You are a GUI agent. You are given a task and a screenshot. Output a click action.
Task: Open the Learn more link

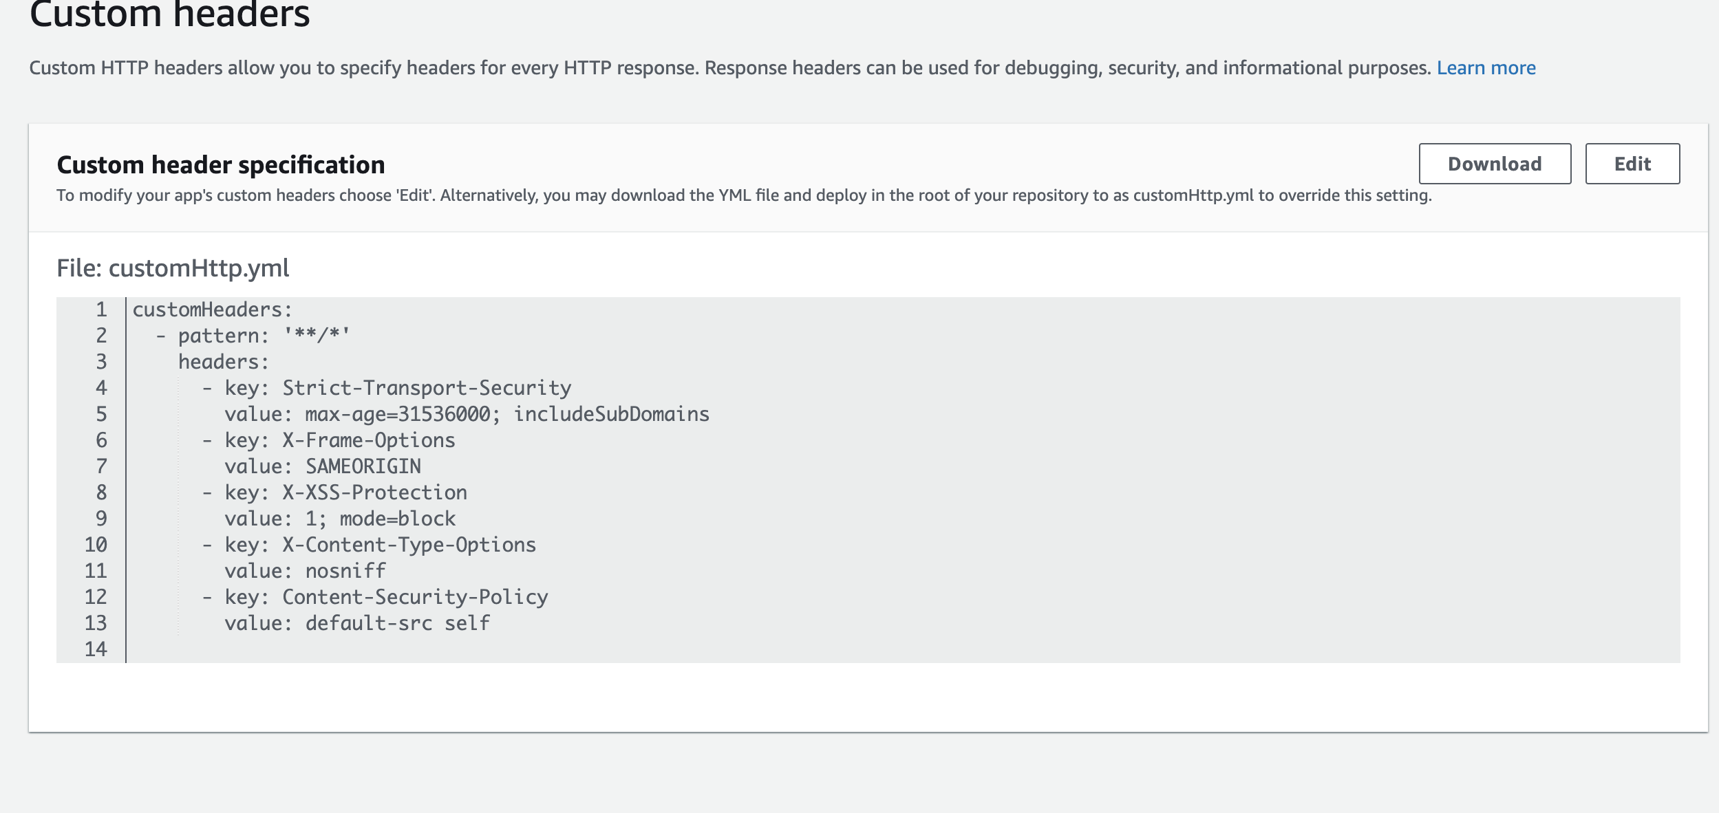click(1486, 67)
